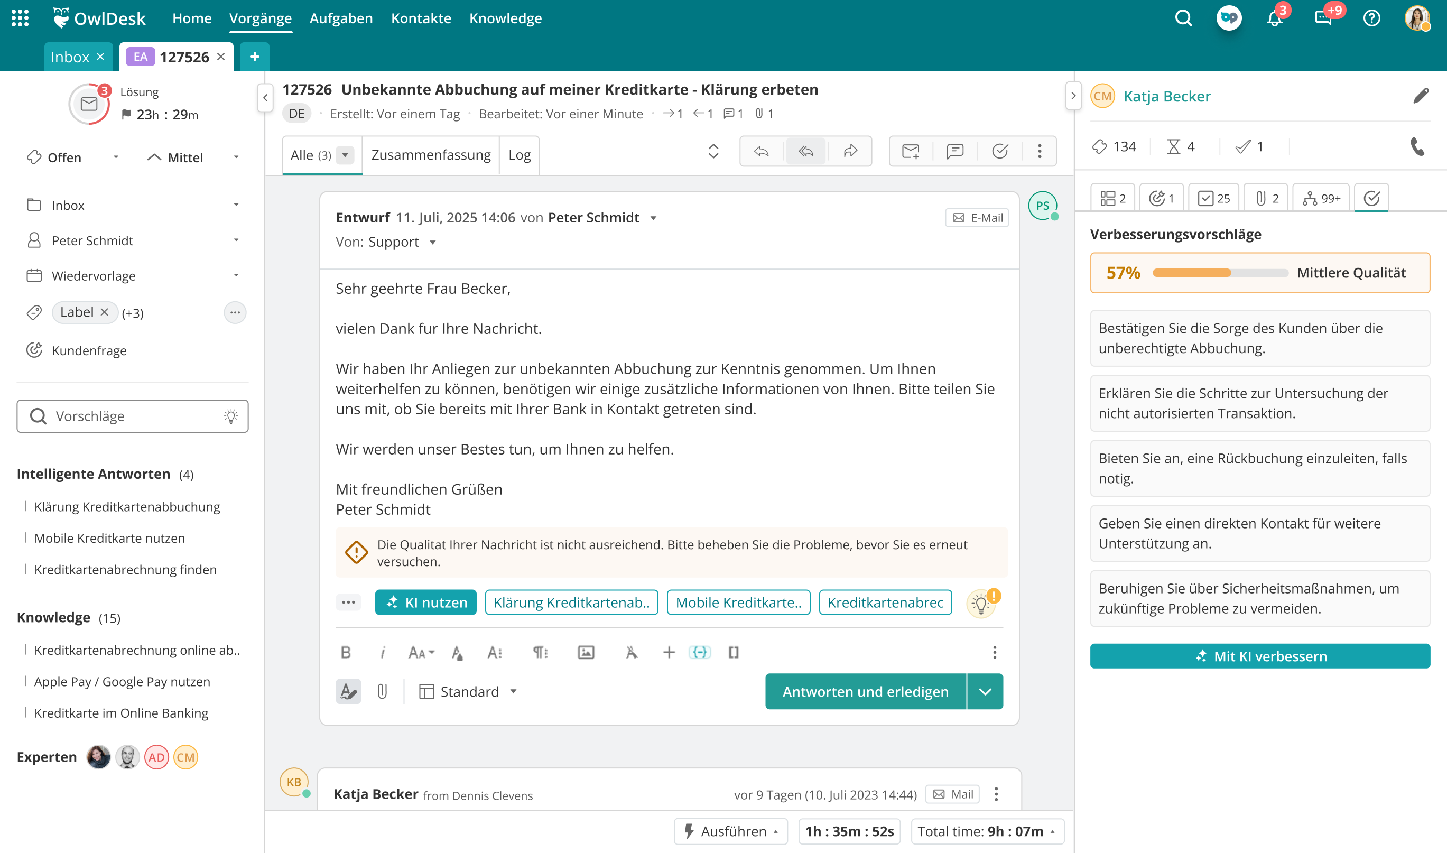The height and width of the screenshot is (853, 1447).
Task: Toggle italic formatting in the editor
Action: coord(383,652)
